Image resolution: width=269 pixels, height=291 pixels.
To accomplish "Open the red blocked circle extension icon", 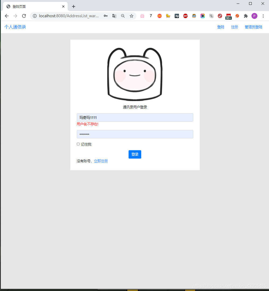I will pos(220,16).
